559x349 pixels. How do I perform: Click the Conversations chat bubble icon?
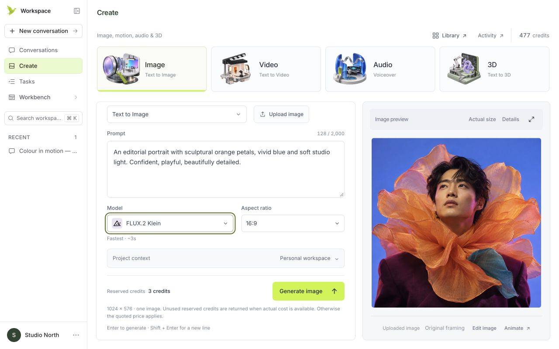(x=12, y=50)
